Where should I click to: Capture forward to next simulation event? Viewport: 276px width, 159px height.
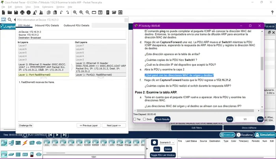coord(65,135)
